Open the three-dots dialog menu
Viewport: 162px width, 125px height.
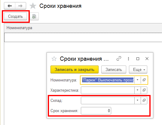128,59
